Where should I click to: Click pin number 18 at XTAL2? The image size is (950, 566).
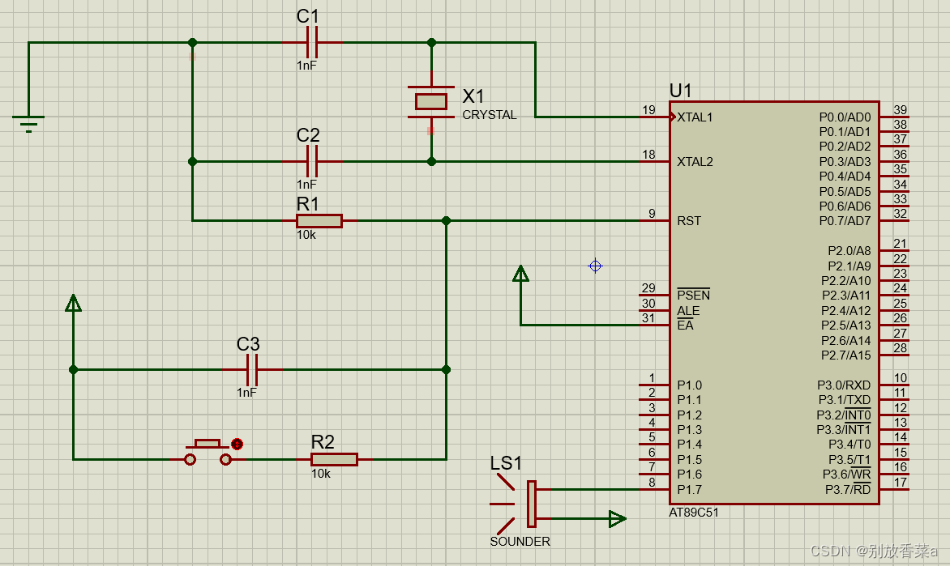click(649, 155)
